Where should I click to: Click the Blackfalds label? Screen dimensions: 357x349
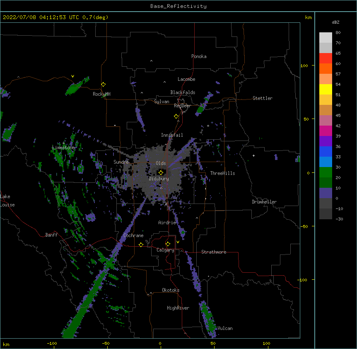[183, 92]
